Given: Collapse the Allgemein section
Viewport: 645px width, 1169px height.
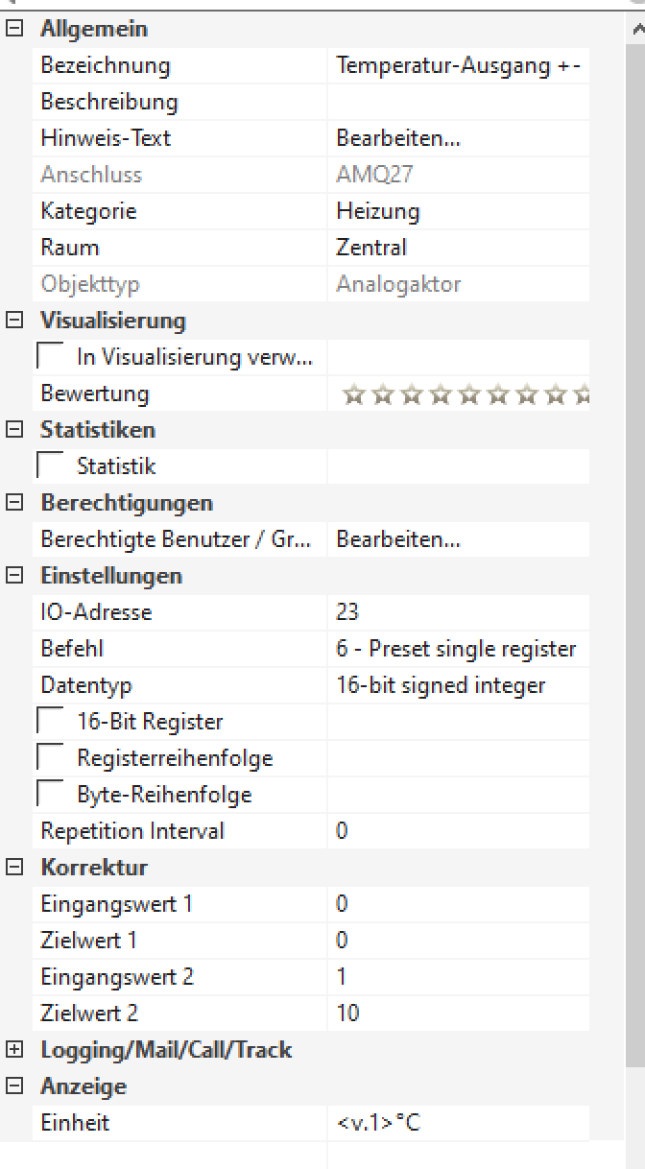Looking at the screenshot, I should tap(13, 29).
